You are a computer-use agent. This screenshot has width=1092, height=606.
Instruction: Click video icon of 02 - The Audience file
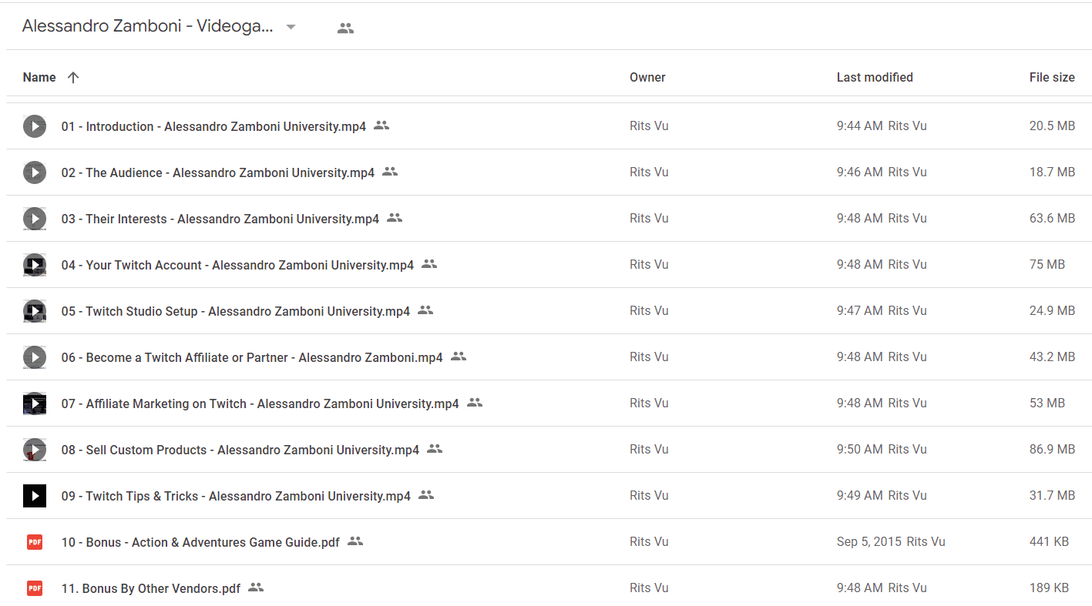[x=35, y=172]
